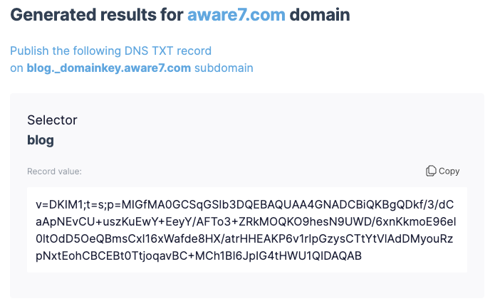Click the "Publish the following DNS TXT record" text
This screenshot has width=490, height=306.
click(110, 51)
